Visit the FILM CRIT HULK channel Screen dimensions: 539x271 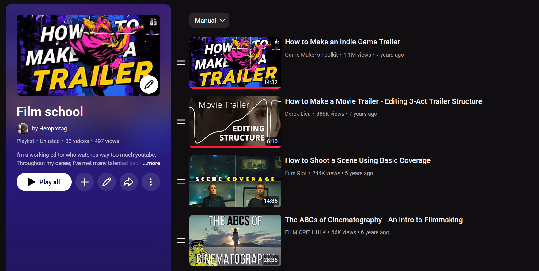click(x=306, y=232)
